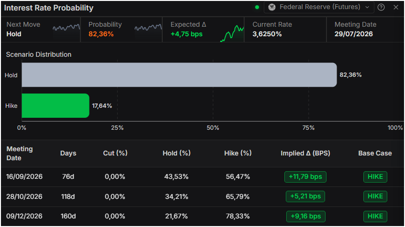Click the 34,21% hold value

[x=177, y=196]
